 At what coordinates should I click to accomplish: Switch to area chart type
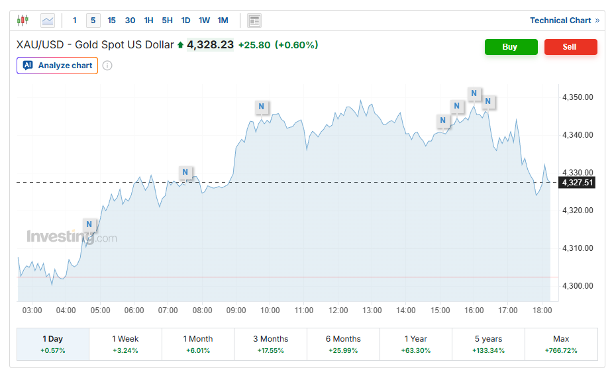pyautogui.click(x=48, y=21)
